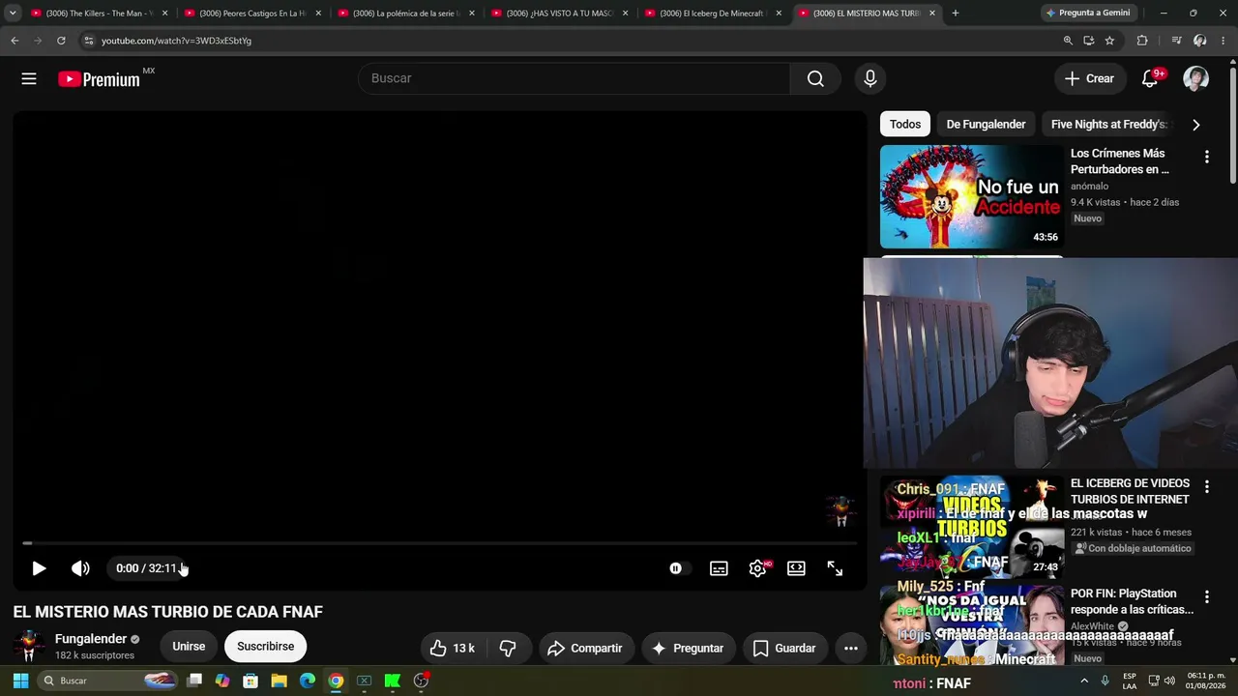1238x696 pixels.
Task: Toggle subtitles in the player
Action: [719, 568]
